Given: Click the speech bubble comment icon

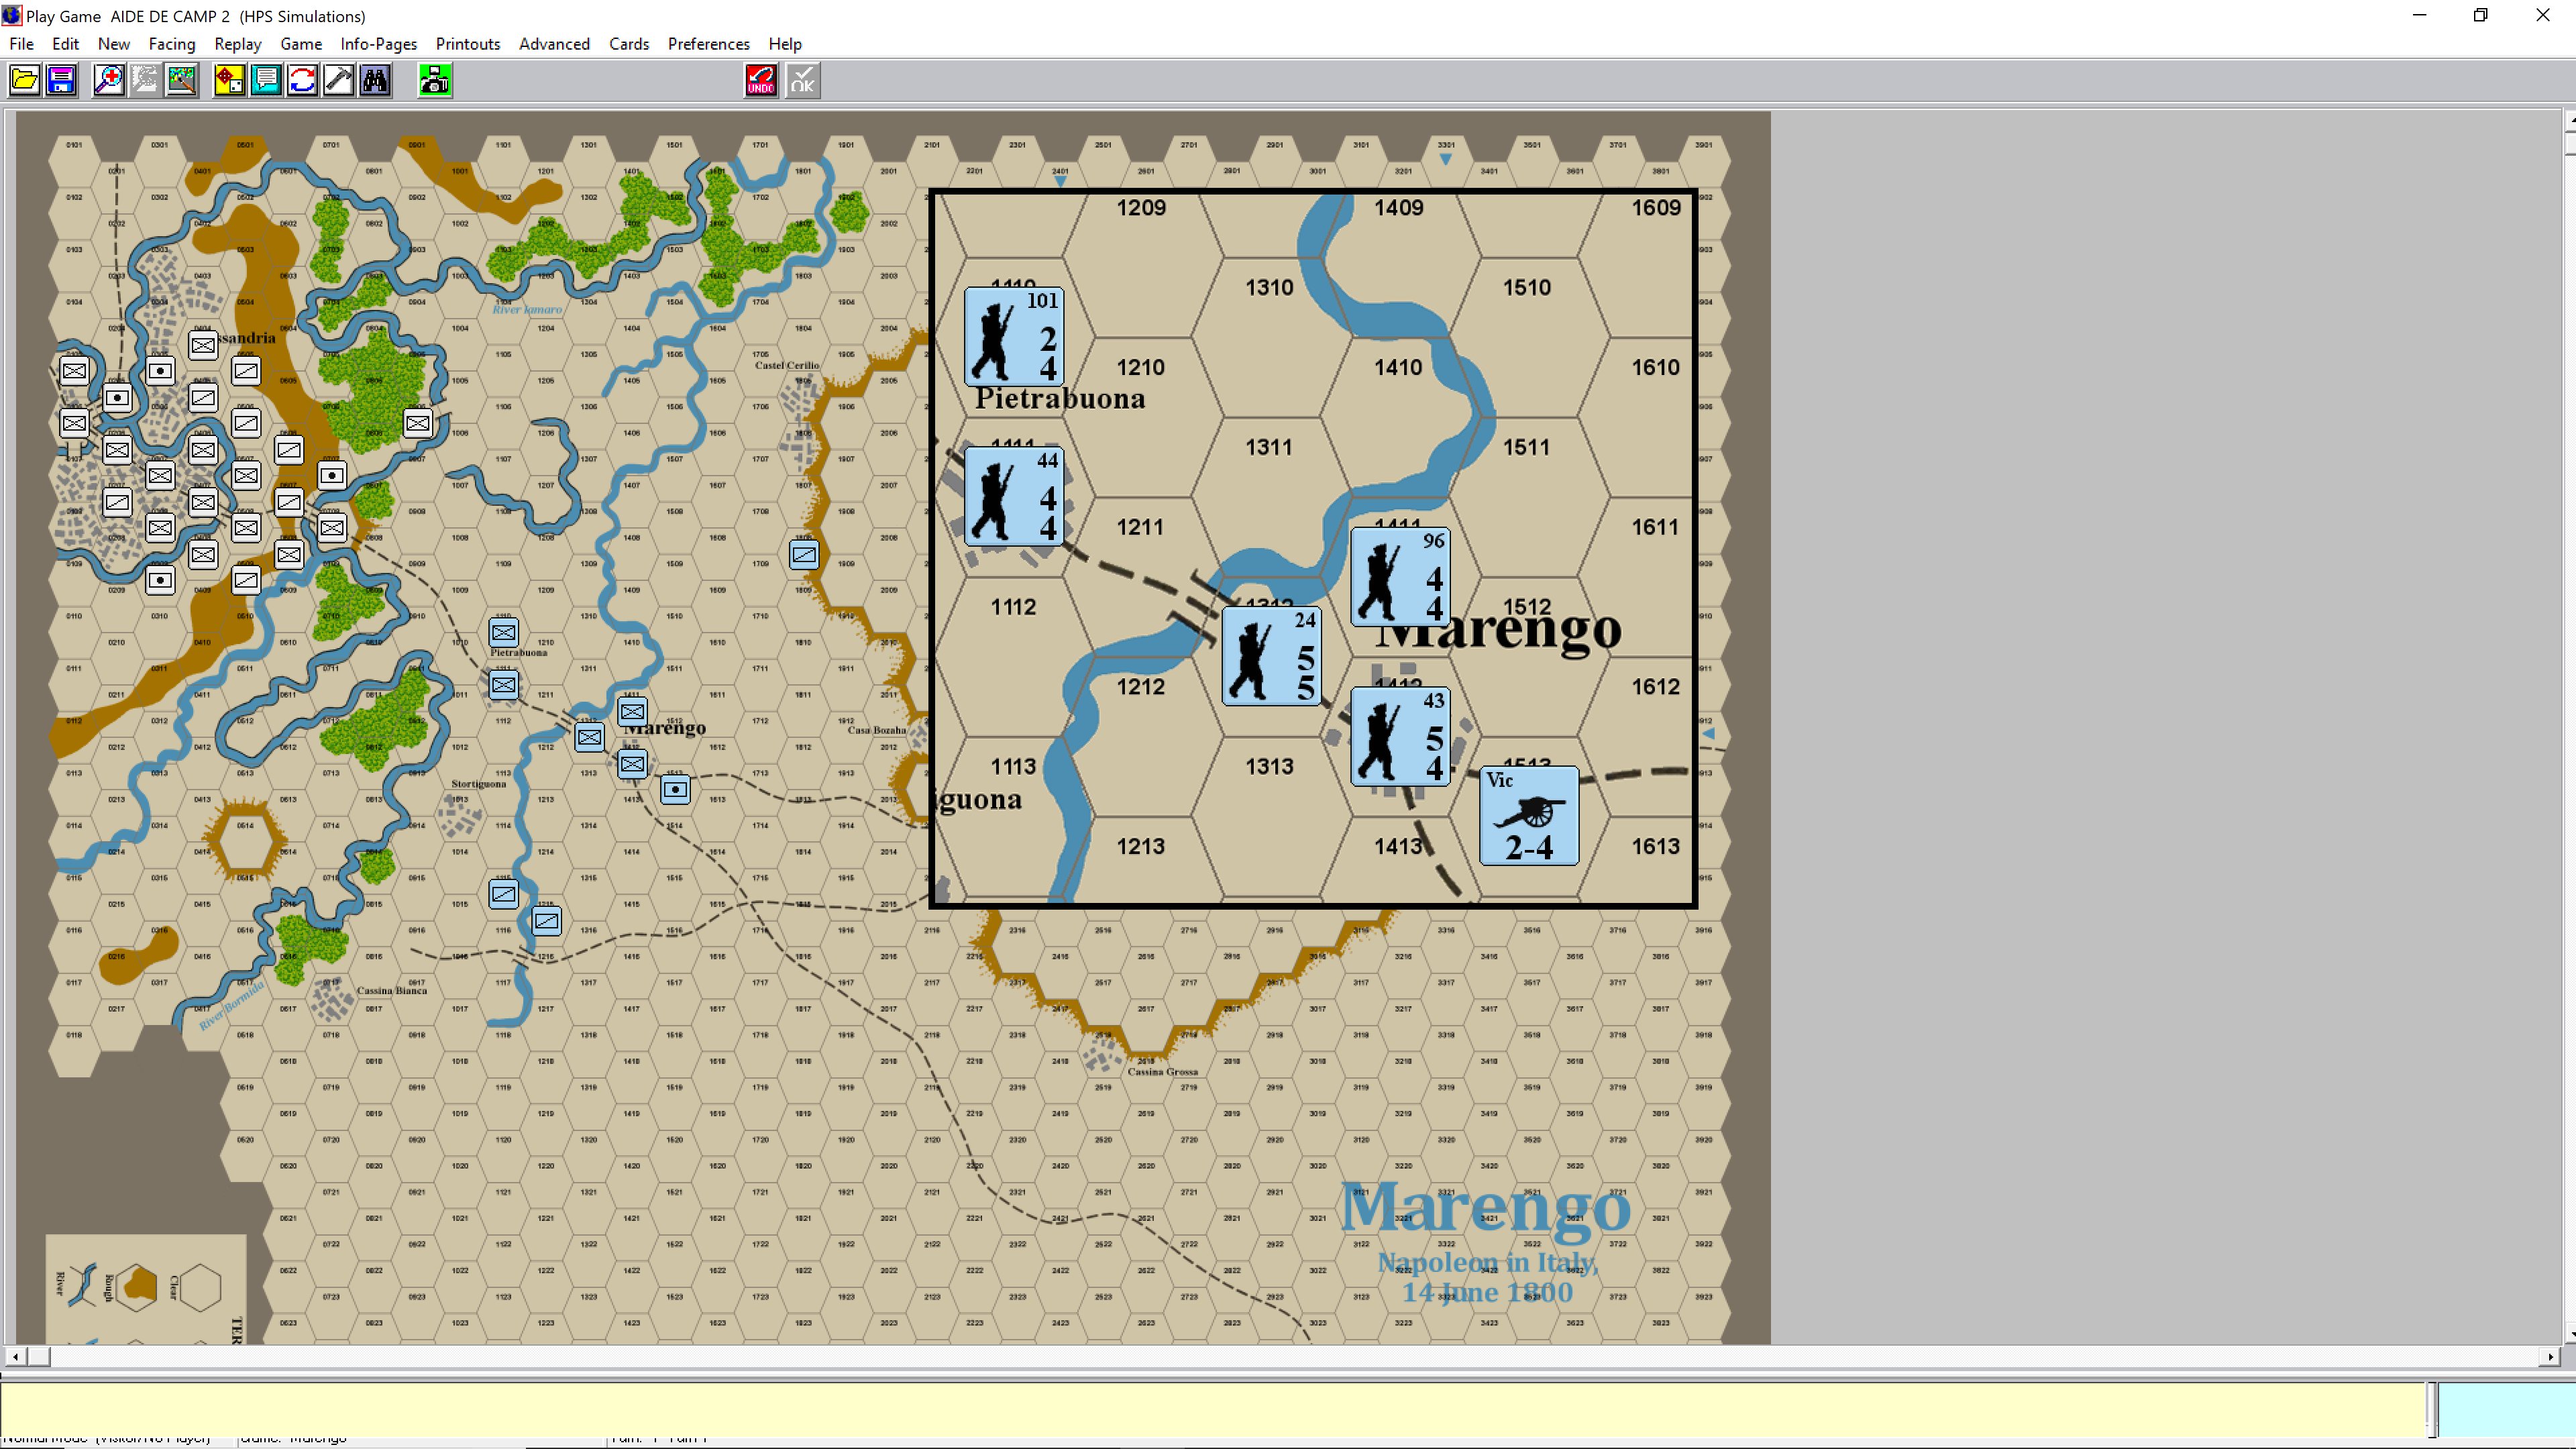Looking at the screenshot, I should point(266,80).
